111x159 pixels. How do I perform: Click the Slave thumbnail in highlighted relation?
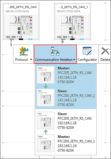point(46,98)
